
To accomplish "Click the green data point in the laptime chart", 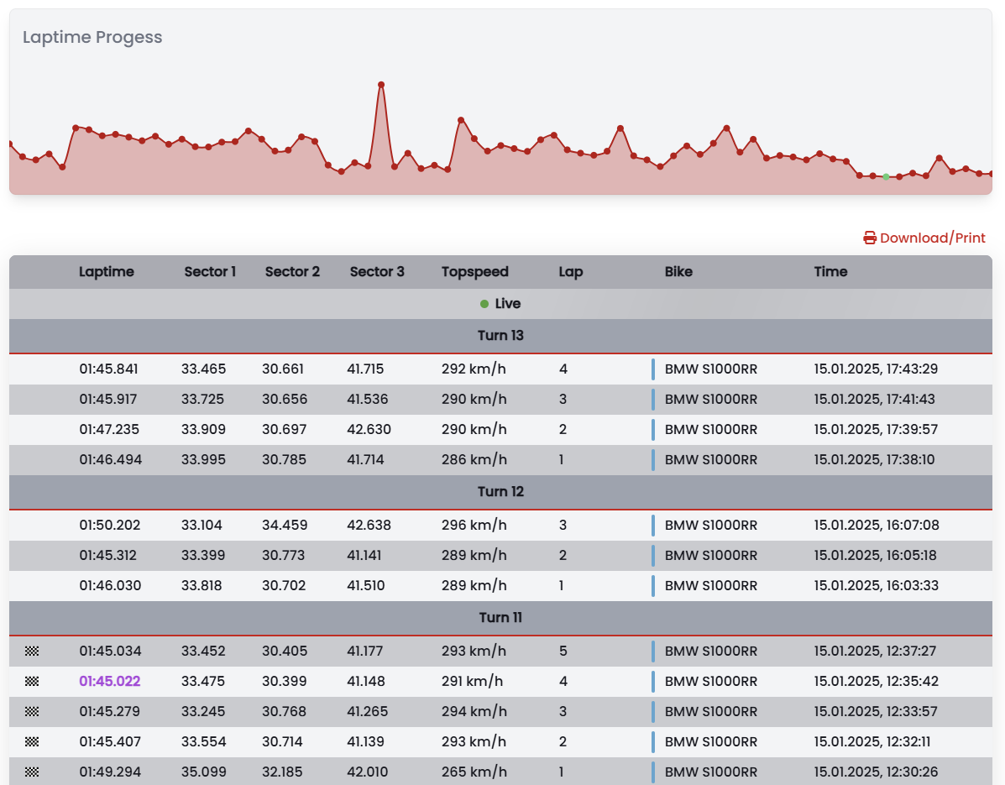I will tap(886, 177).
